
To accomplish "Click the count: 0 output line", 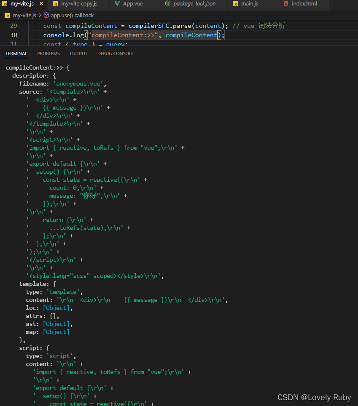I will [x=65, y=188].
